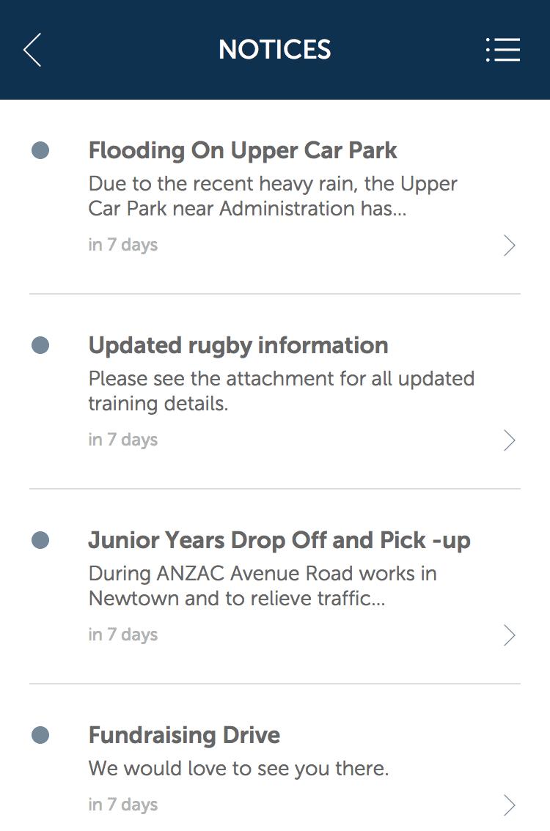The height and width of the screenshot is (831, 550).
Task: Expand the Fundraising Drive chevron
Action: click(x=510, y=805)
